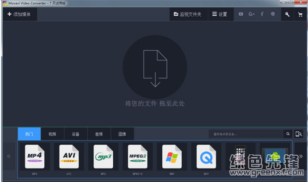Switch to the 视频 video tab

tap(52, 134)
